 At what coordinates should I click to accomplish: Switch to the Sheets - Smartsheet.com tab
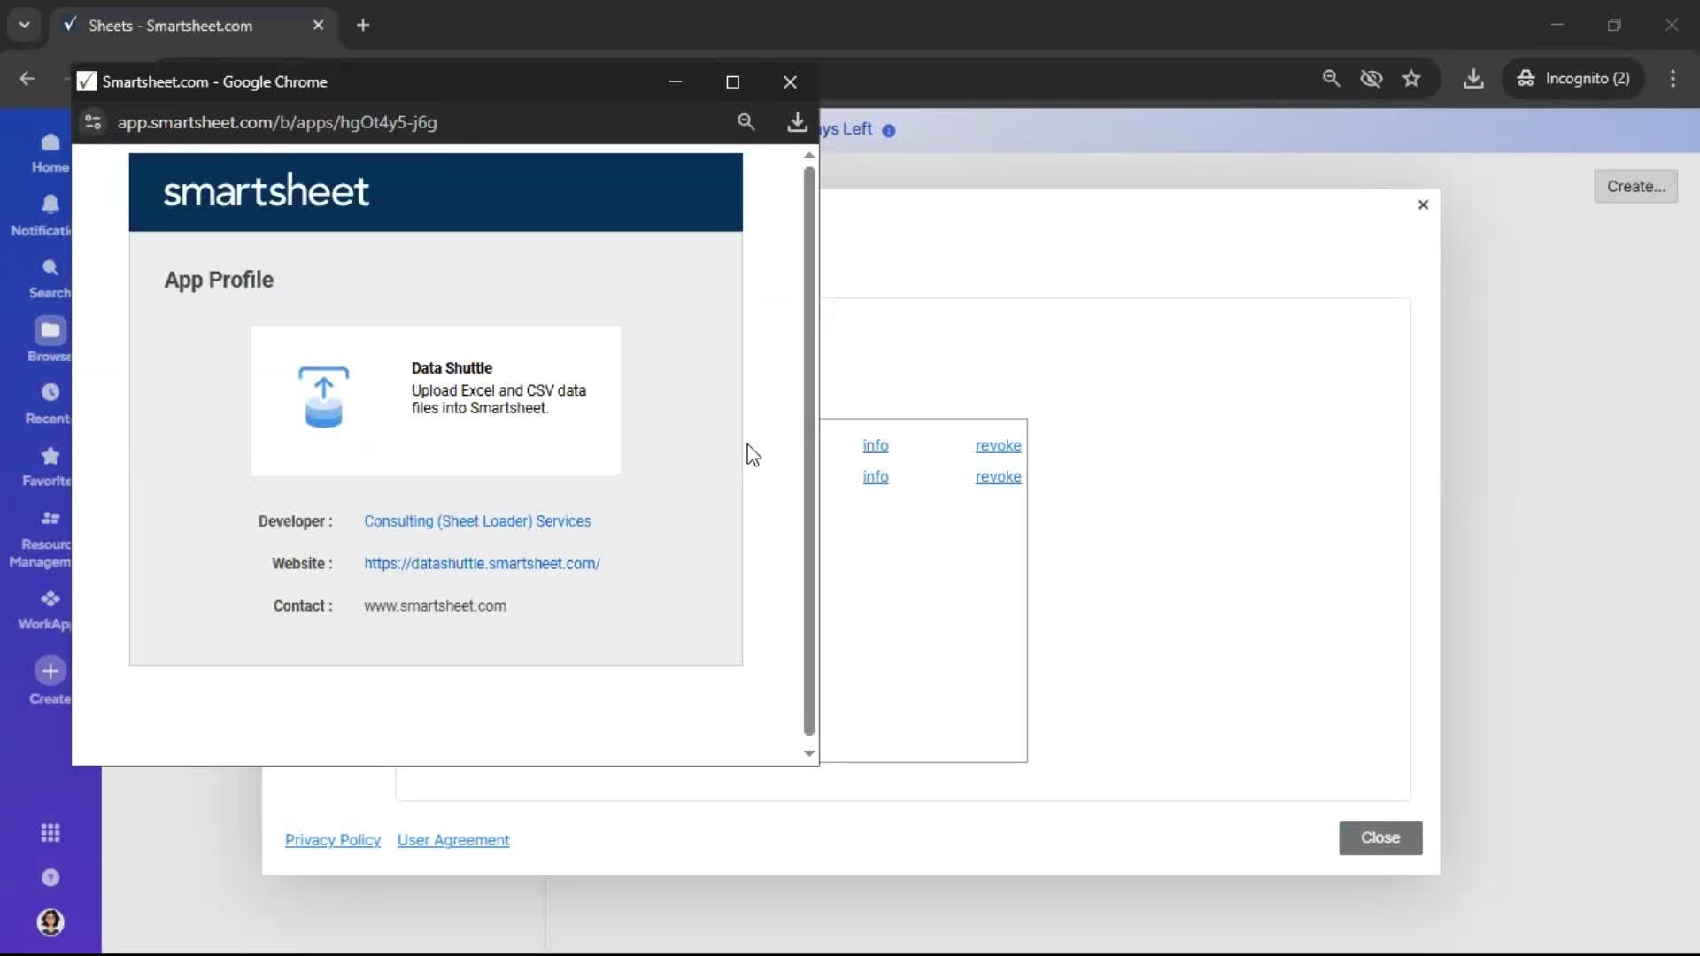point(173,26)
